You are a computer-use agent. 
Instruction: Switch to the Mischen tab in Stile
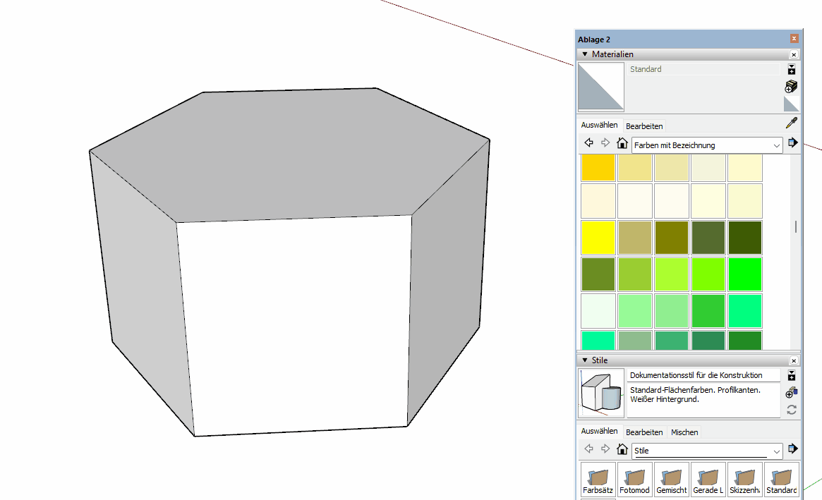pyautogui.click(x=684, y=432)
